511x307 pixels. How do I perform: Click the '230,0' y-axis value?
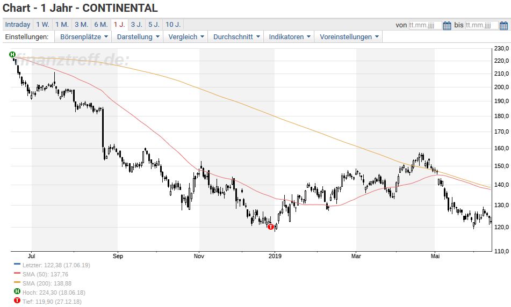[501, 48]
